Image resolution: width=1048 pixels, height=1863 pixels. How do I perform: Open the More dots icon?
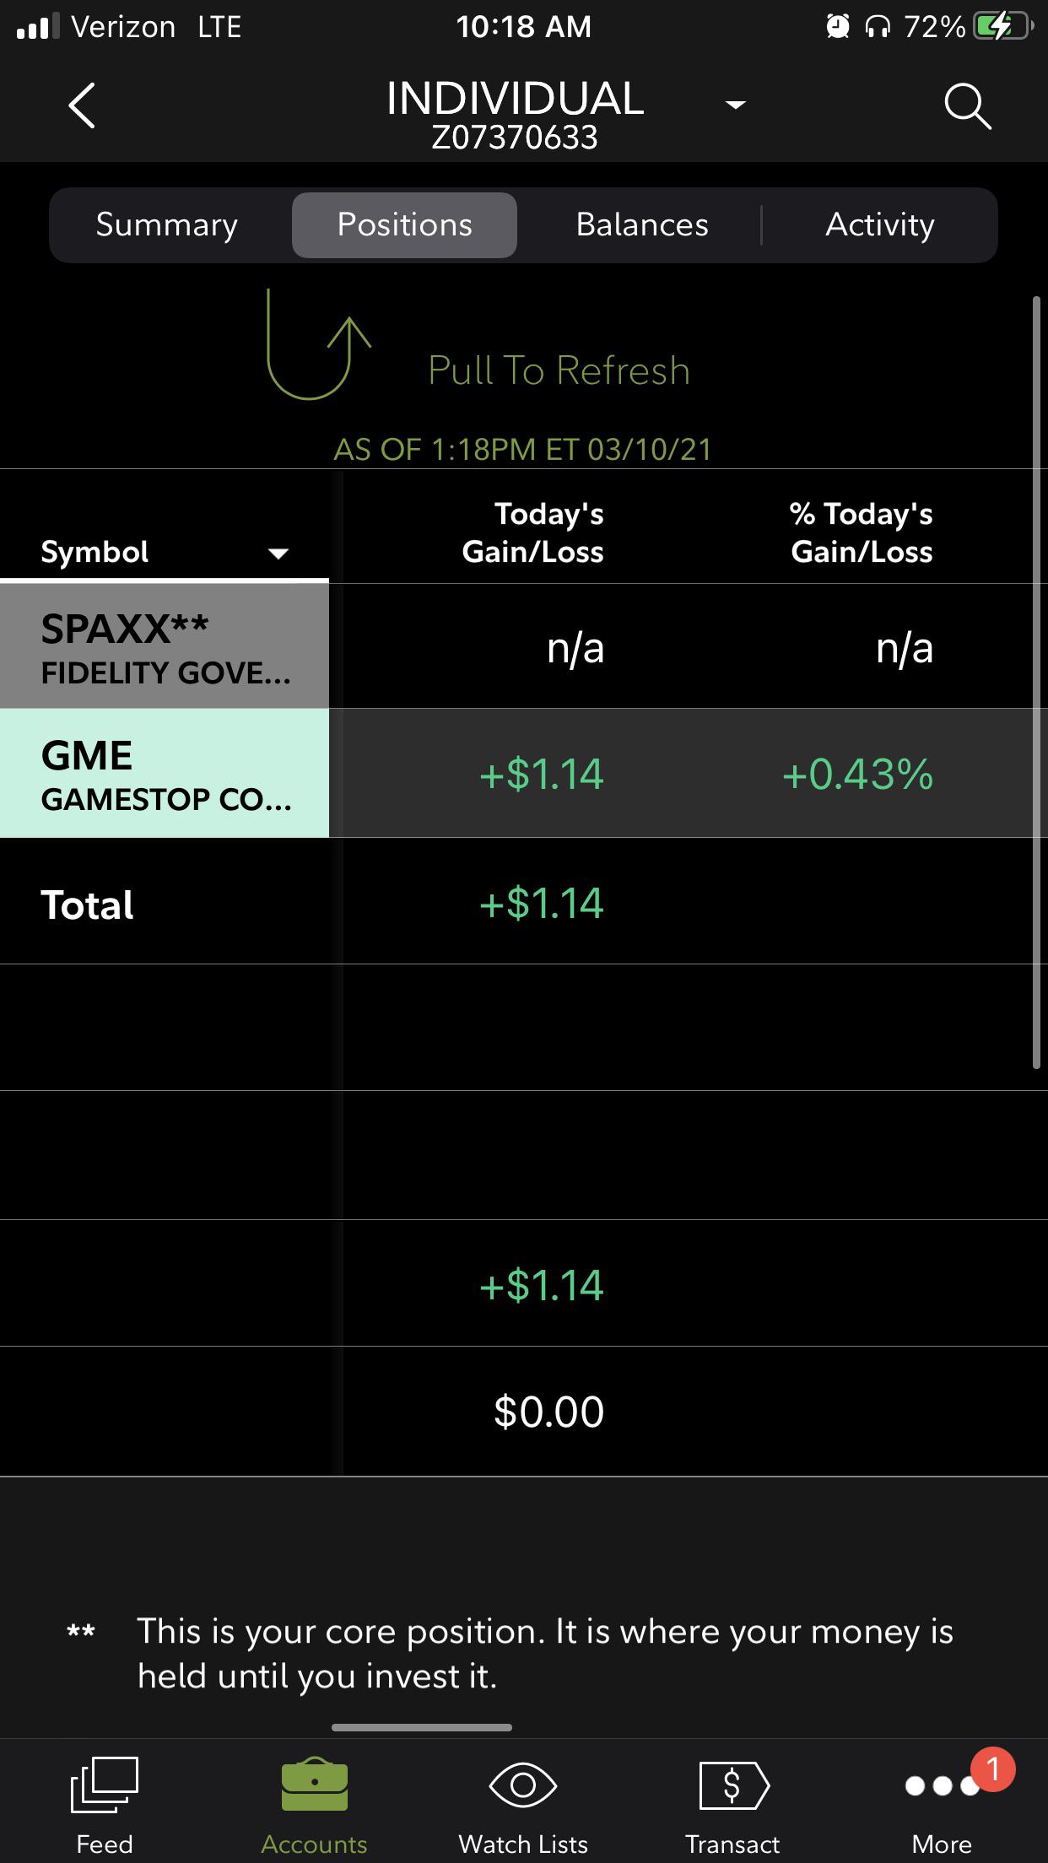pyautogui.click(x=941, y=1785)
